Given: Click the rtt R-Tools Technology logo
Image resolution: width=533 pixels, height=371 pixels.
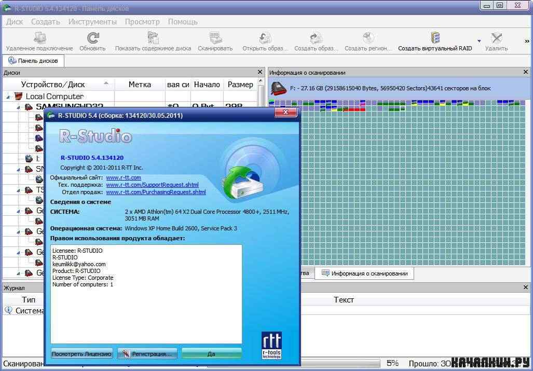Looking at the screenshot, I should (x=271, y=345).
